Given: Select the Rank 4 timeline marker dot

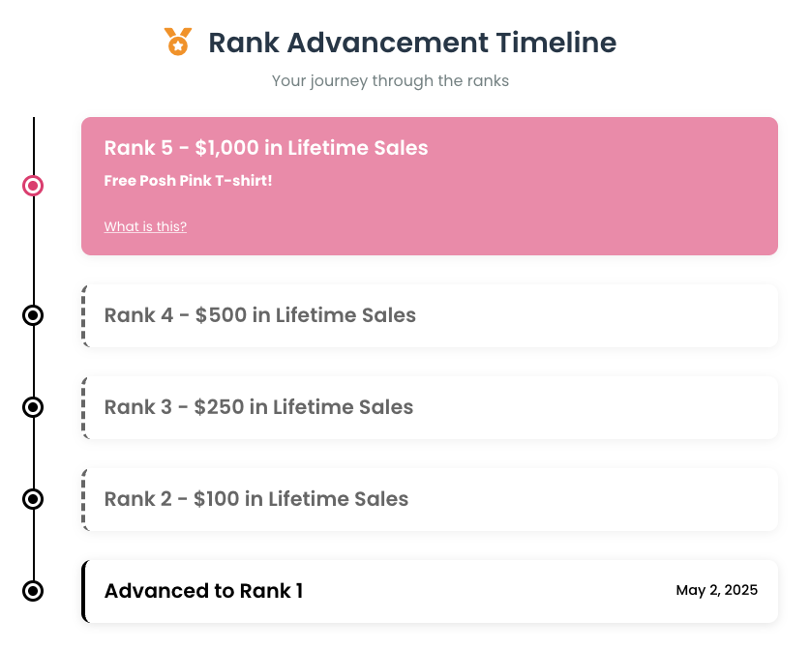Looking at the screenshot, I should 33,315.
